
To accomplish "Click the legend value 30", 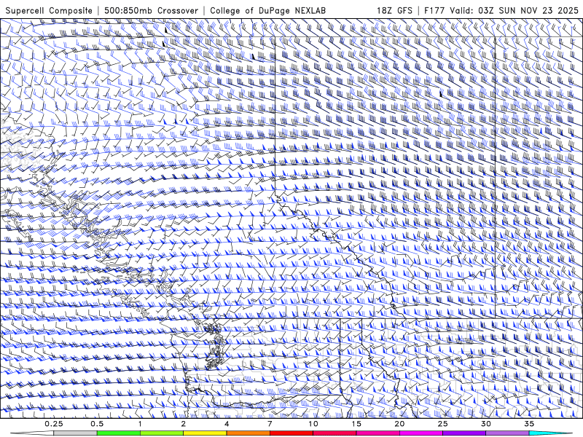I will pos(486,424).
